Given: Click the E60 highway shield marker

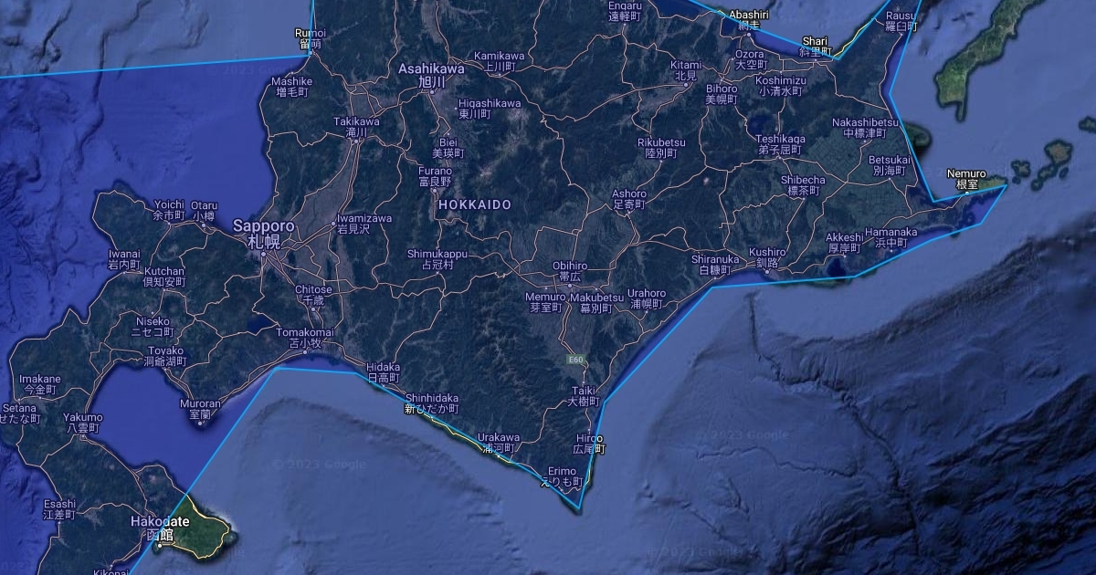Looking at the screenshot, I should click(575, 361).
